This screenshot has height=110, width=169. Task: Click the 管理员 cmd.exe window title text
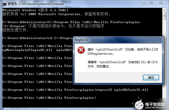point(36,4)
